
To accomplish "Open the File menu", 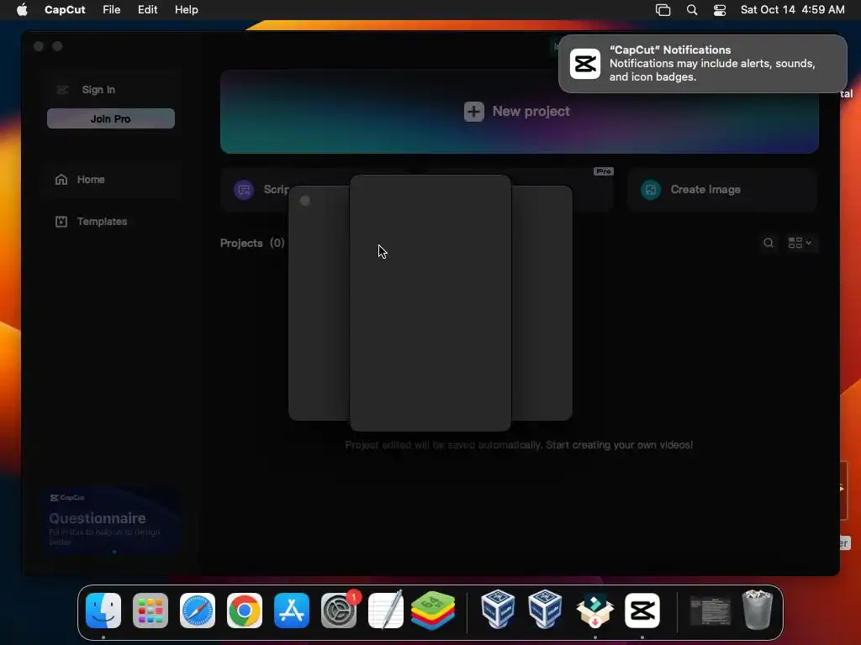I will point(112,10).
